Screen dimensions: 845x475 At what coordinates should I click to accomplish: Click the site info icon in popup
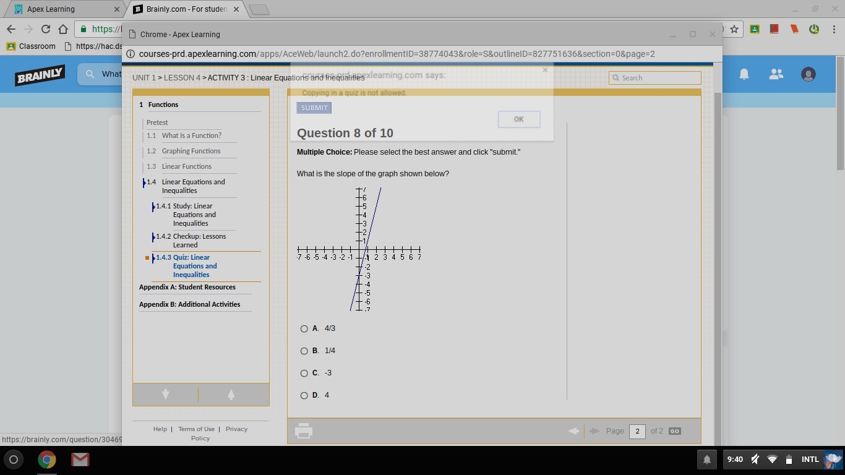[x=131, y=54]
